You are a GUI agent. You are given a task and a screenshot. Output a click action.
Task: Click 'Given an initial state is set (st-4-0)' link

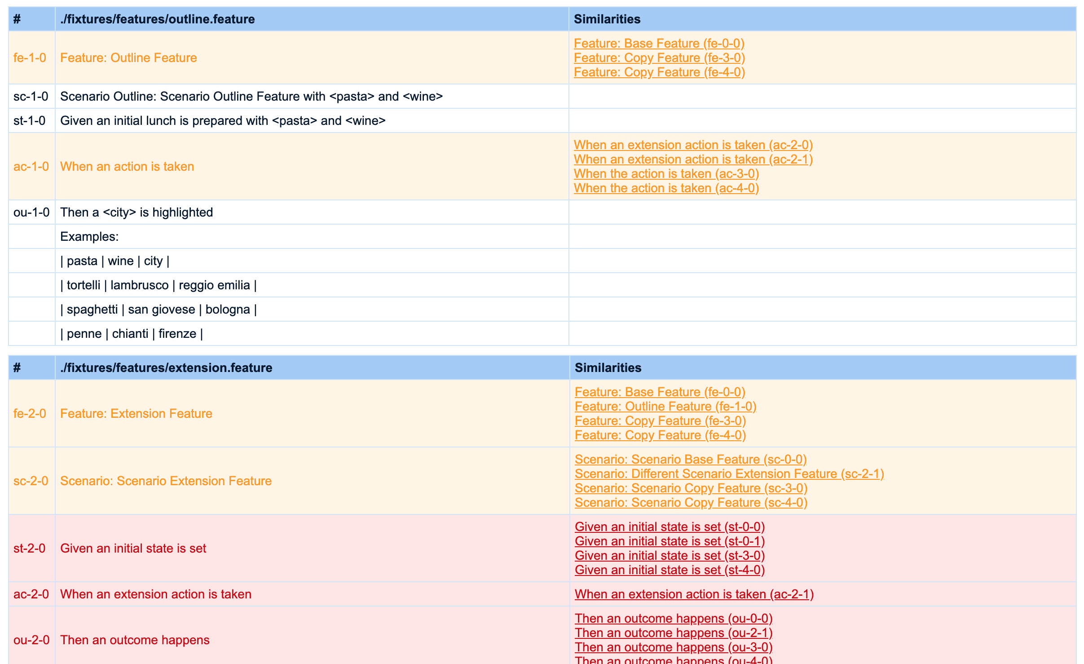(x=669, y=570)
